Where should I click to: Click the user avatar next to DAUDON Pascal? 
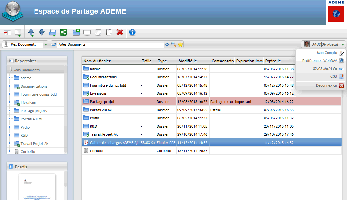tap(307, 44)
